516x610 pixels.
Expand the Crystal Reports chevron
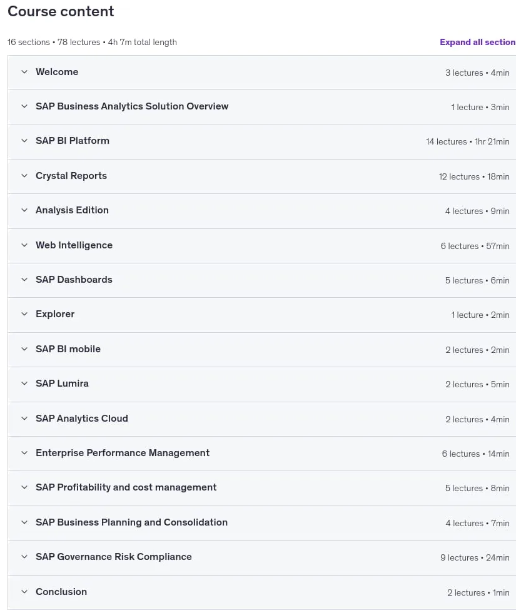pos(24,176)
